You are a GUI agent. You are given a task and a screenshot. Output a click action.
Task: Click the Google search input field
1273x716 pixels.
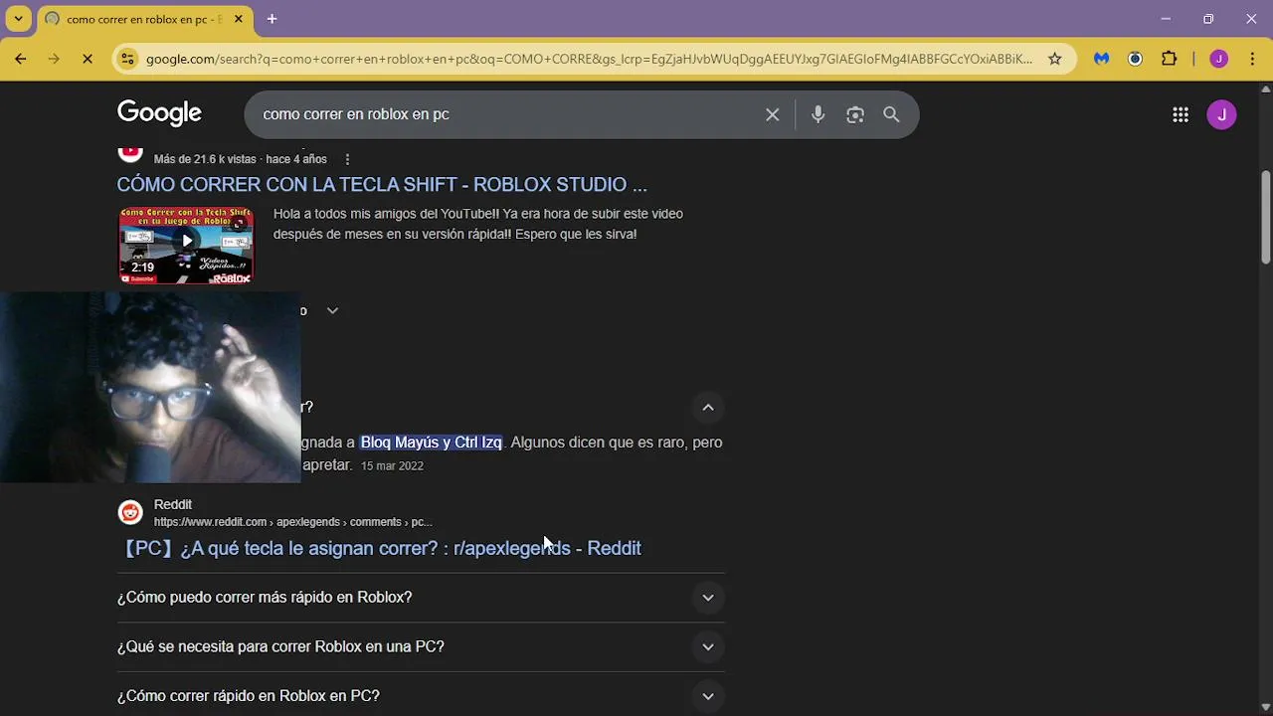[505, 114]
